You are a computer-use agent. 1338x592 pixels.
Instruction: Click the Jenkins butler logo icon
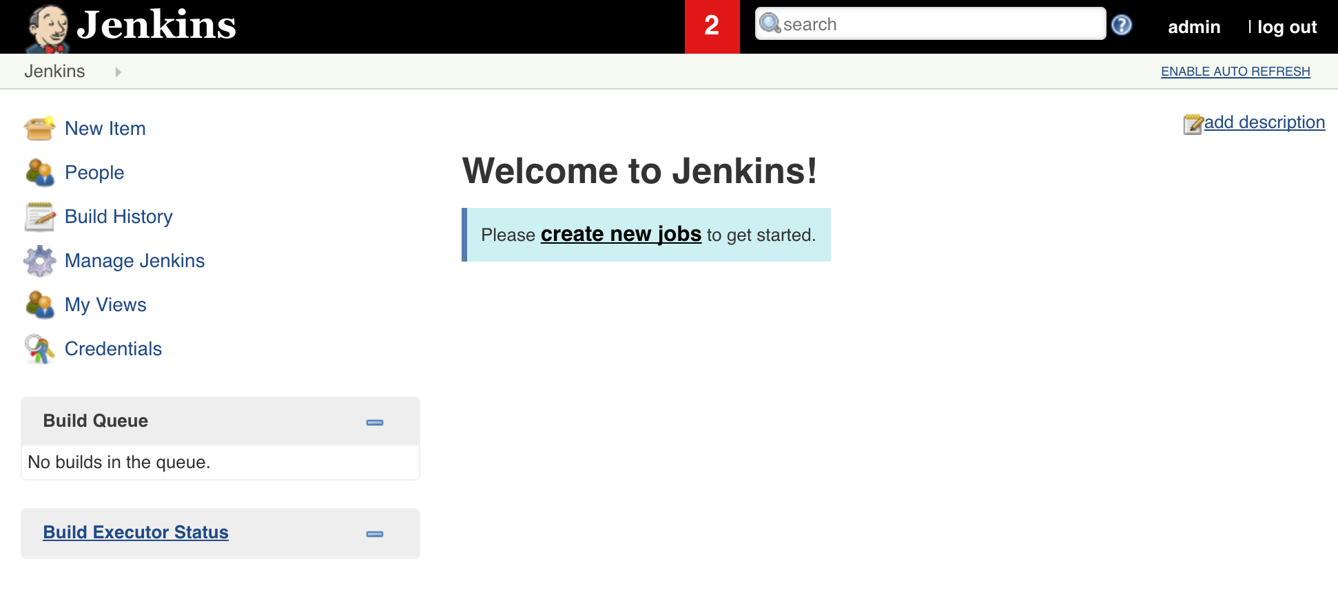coord(47,28)
